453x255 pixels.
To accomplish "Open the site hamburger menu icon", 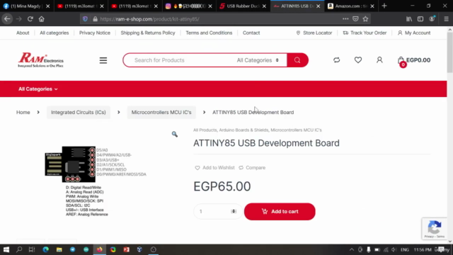I will point(103,60).
